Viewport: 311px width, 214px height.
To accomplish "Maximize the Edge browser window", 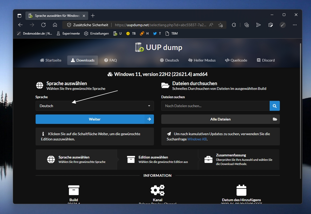I will coord(284,15).
